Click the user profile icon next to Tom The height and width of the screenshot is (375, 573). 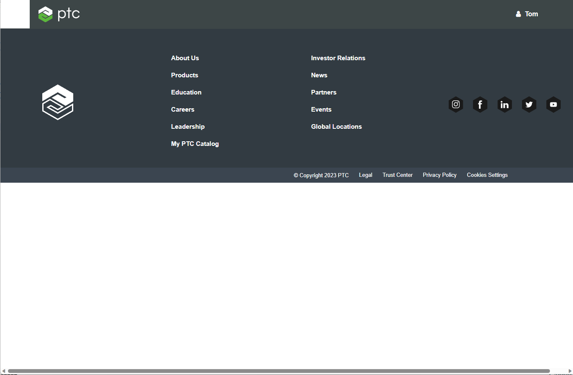pos(518,14)
